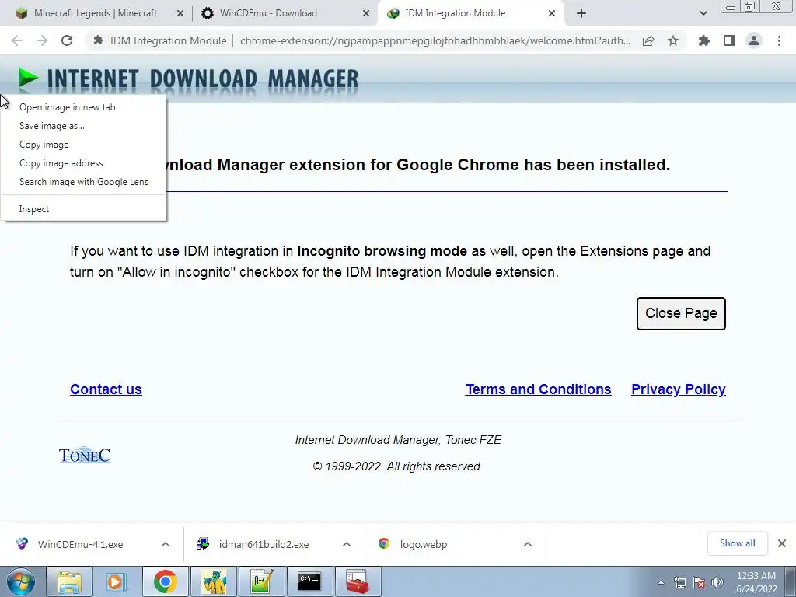The height and width of the screenshot is (597, 796).
Task: Open the WinCDEmu-4.1.exe download
Action: (x=80, y=544)
